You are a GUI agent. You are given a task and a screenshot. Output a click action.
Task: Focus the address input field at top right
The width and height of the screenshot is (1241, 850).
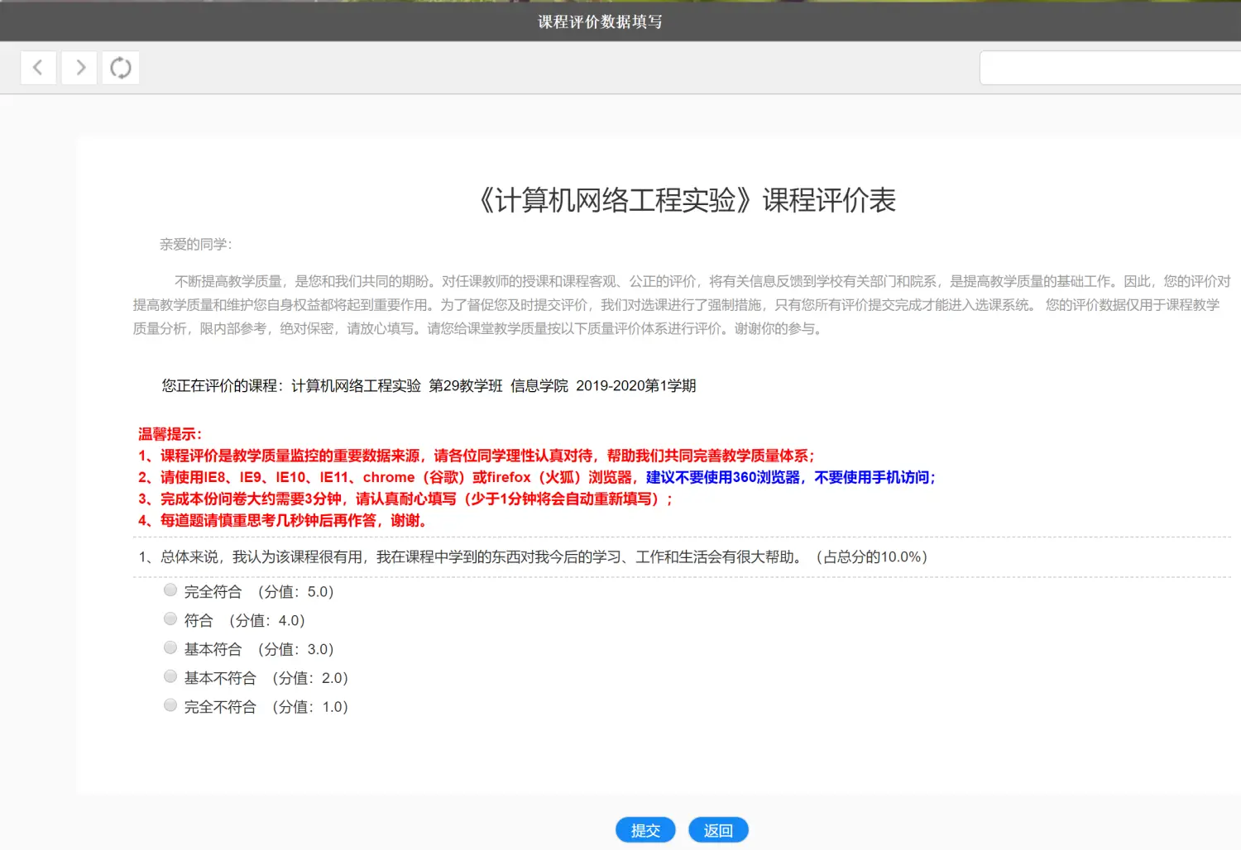[x=1110, y=68]
